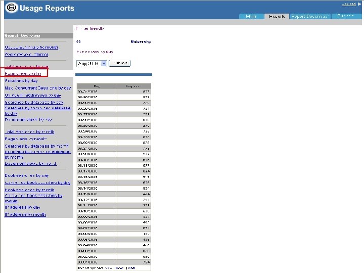Open IP address by month report
This screenshot has width=364, height=273.
pyautogui.click(x=25, y=214)
